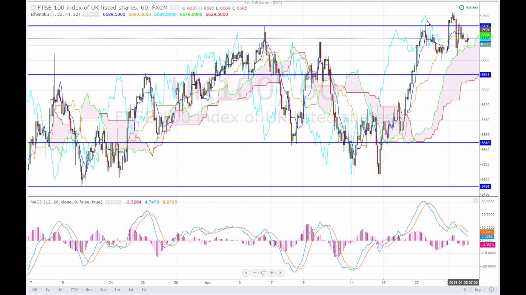Image resolution: width=526 pixels, height=295 pixels.
Task: Zoom in chart with the plus button
Action: [272, 273]
